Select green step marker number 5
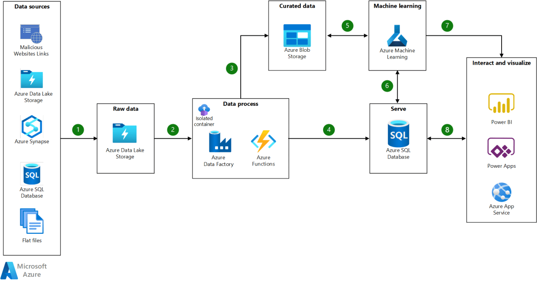The height and width of the screenshot is (282, 537). click(347, 25)
